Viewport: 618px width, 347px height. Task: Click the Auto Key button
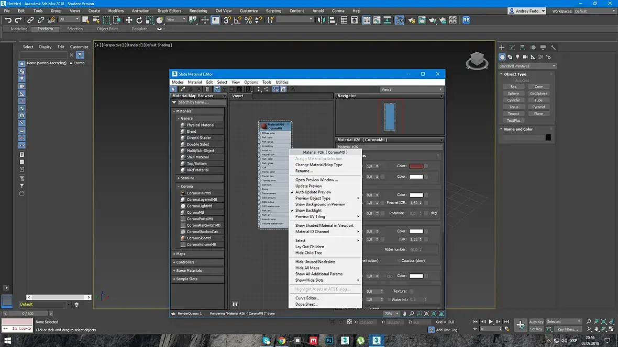536,322
